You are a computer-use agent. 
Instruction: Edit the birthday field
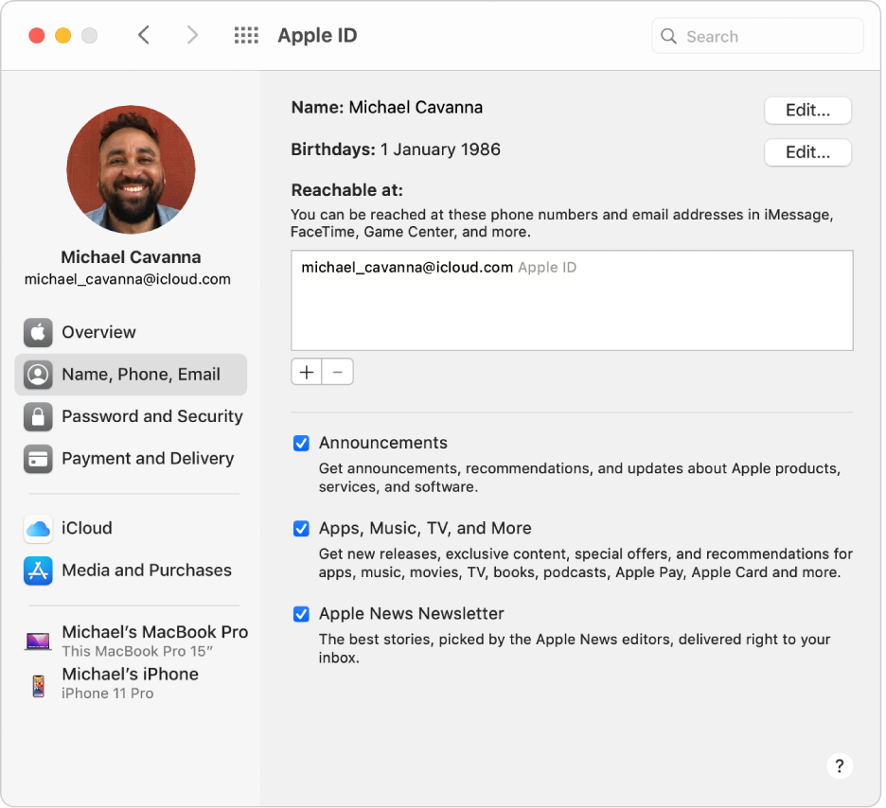806,152
